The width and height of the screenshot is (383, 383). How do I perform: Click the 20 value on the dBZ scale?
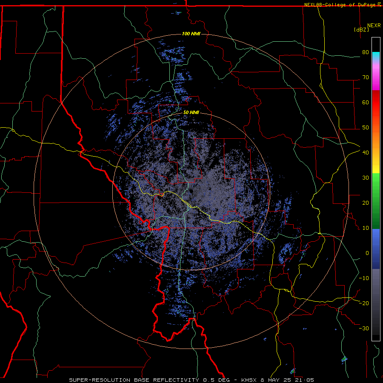tap(366, 203)
